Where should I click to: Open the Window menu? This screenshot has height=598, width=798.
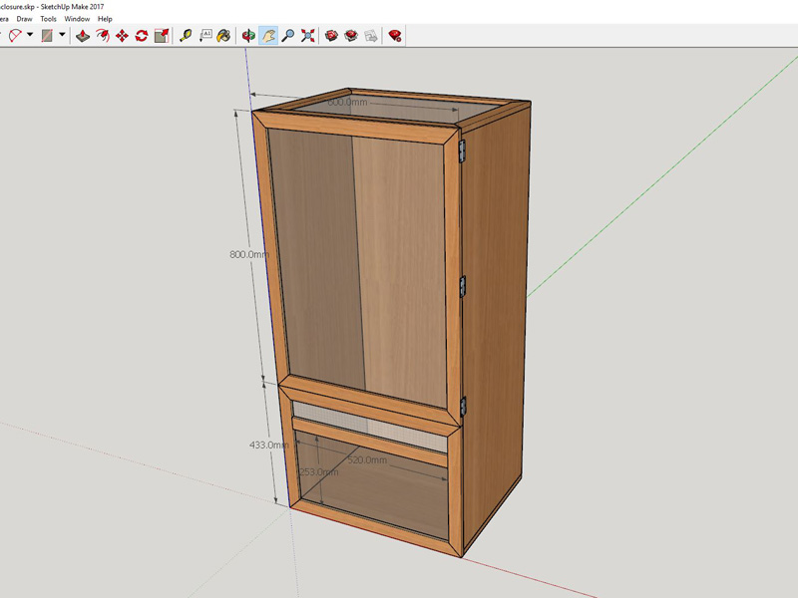click(77, 19)
